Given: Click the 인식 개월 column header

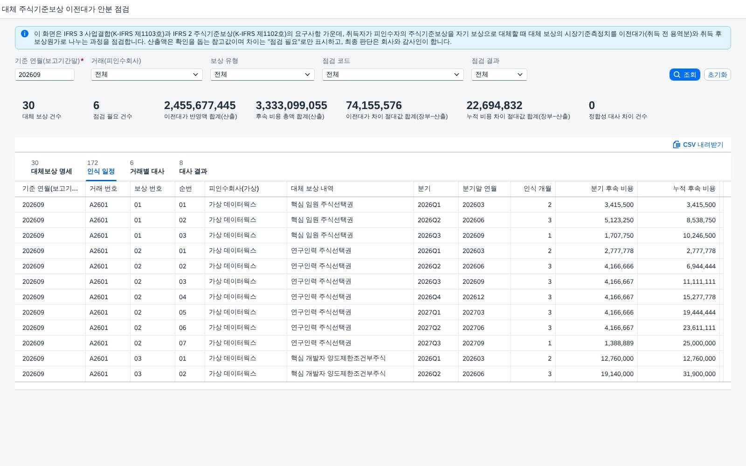Looking at the screenshot, I should [533, 189].
